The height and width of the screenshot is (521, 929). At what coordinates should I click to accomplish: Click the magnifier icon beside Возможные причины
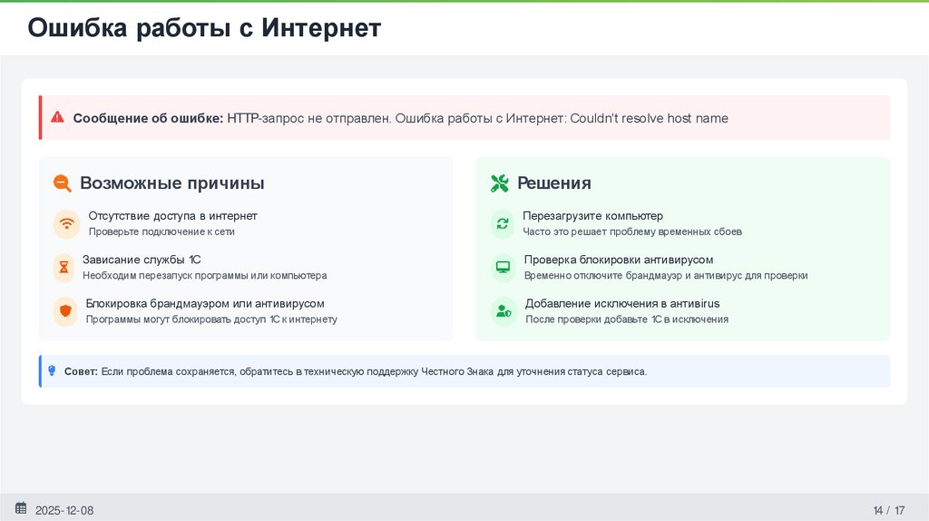click(62, 183)
